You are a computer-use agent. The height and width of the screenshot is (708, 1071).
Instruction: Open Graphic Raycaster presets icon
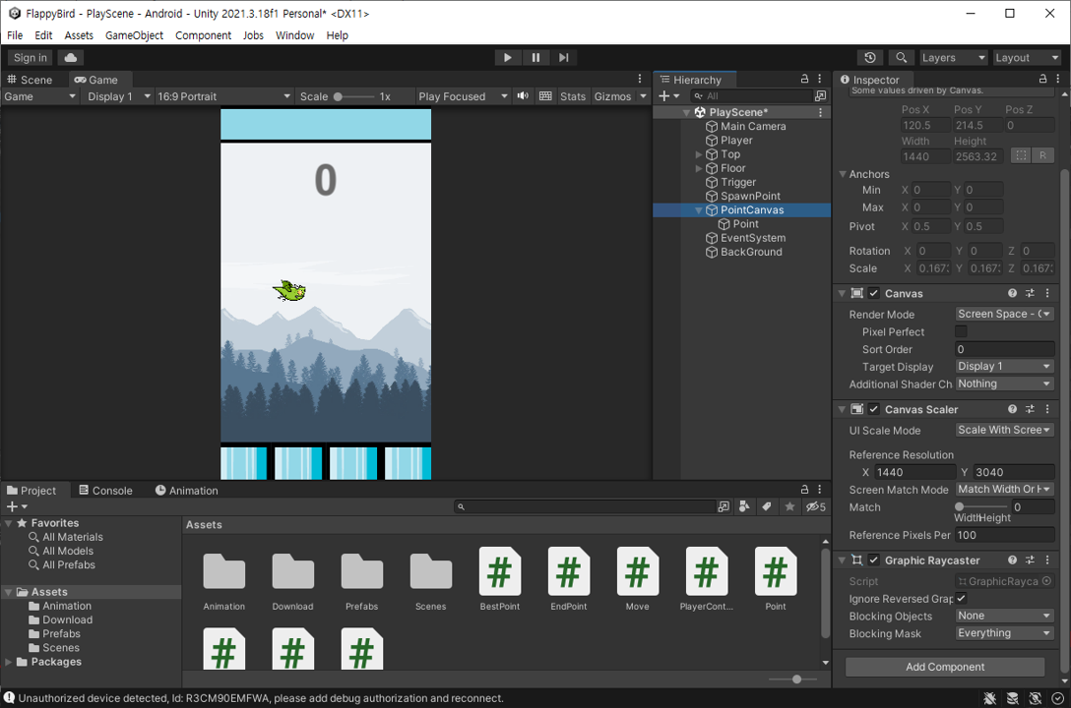pyautogui.click(x=1030, y=560)
